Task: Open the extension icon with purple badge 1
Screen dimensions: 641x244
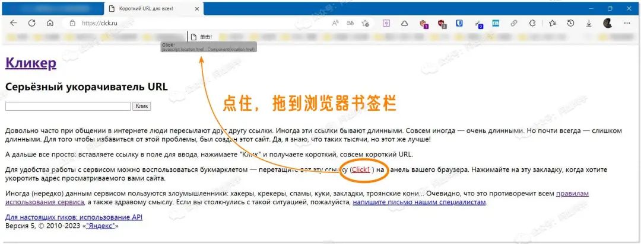Action: 423,24
